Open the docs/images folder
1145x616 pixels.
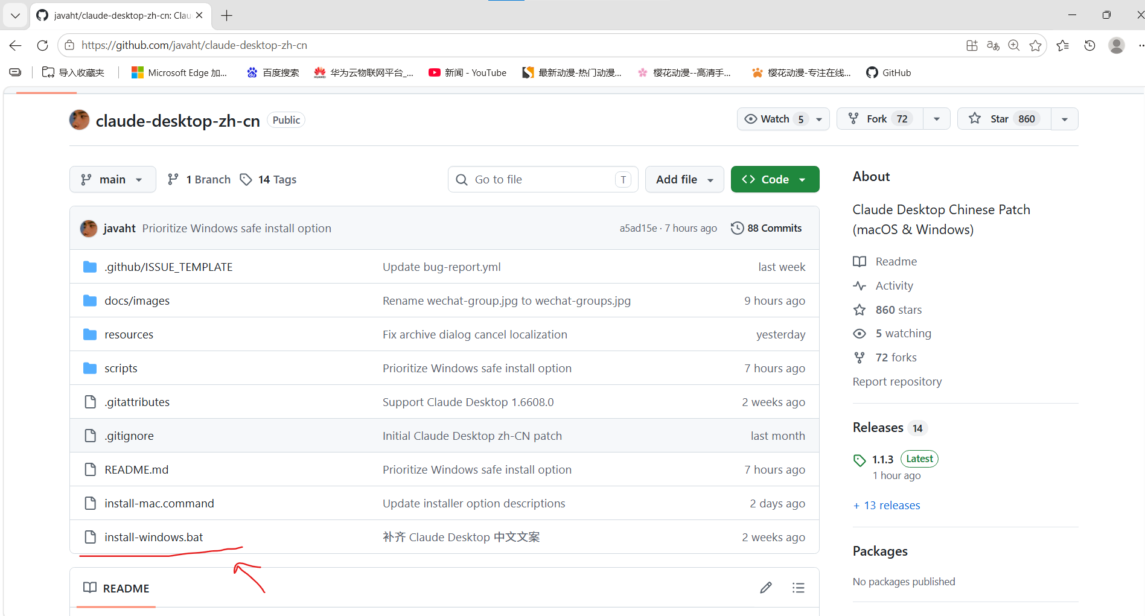click(137, 300)
